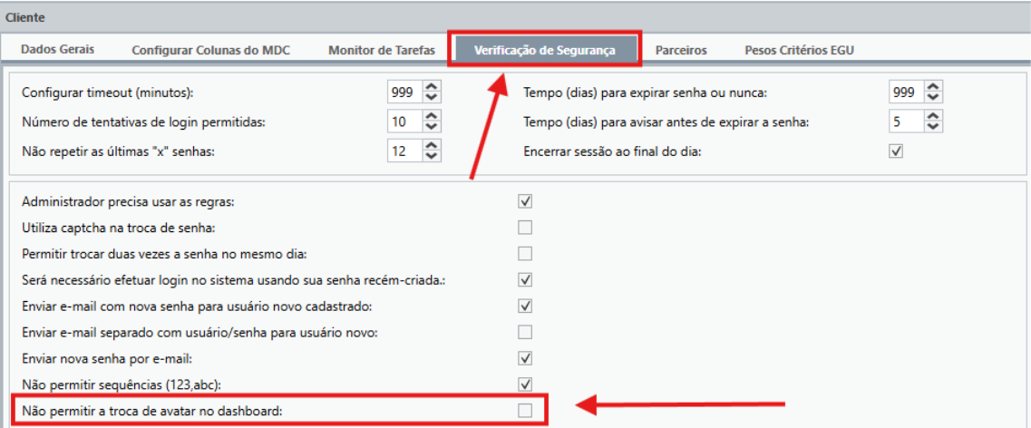Click the Configurar timeout minutes input field

point(403,92)
